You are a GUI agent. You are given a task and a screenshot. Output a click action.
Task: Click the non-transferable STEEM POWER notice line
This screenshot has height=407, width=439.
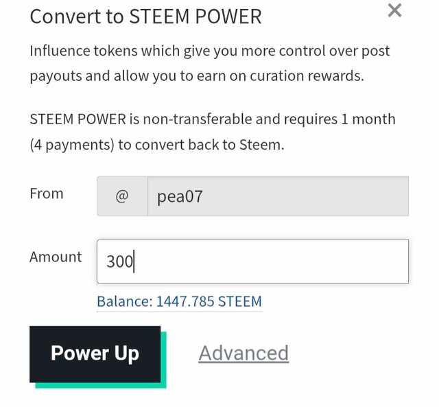coord(213,119)
